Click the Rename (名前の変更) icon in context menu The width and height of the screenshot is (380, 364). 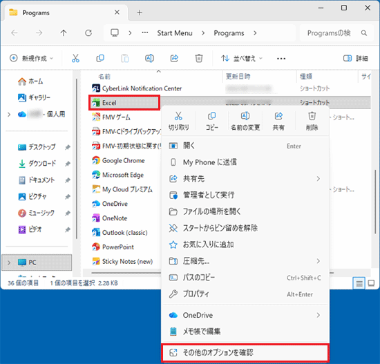point(245,116)
